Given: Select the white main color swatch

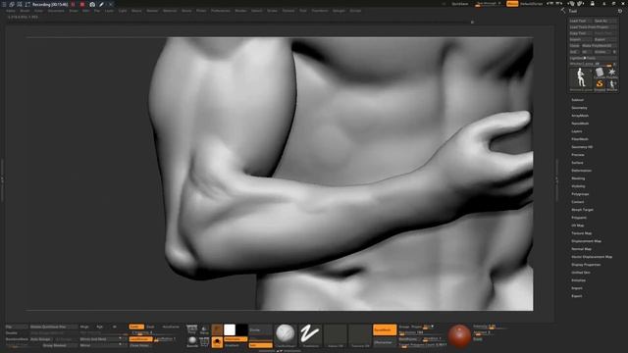Looking at the screenshot, I should (230, 329).
